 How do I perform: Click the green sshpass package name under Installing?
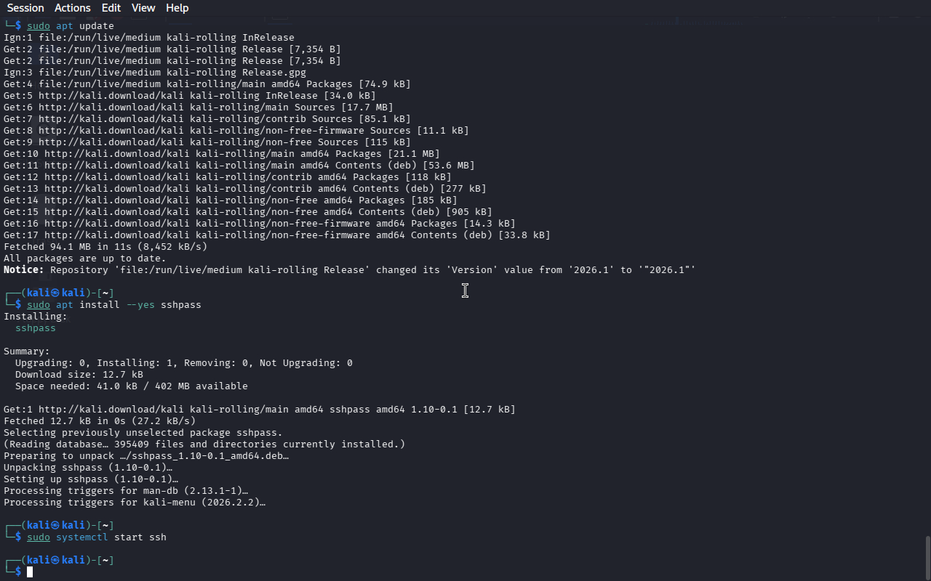36,328
